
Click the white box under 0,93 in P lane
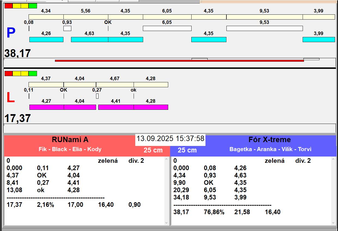pyautogui.click(x=67, y=28)
